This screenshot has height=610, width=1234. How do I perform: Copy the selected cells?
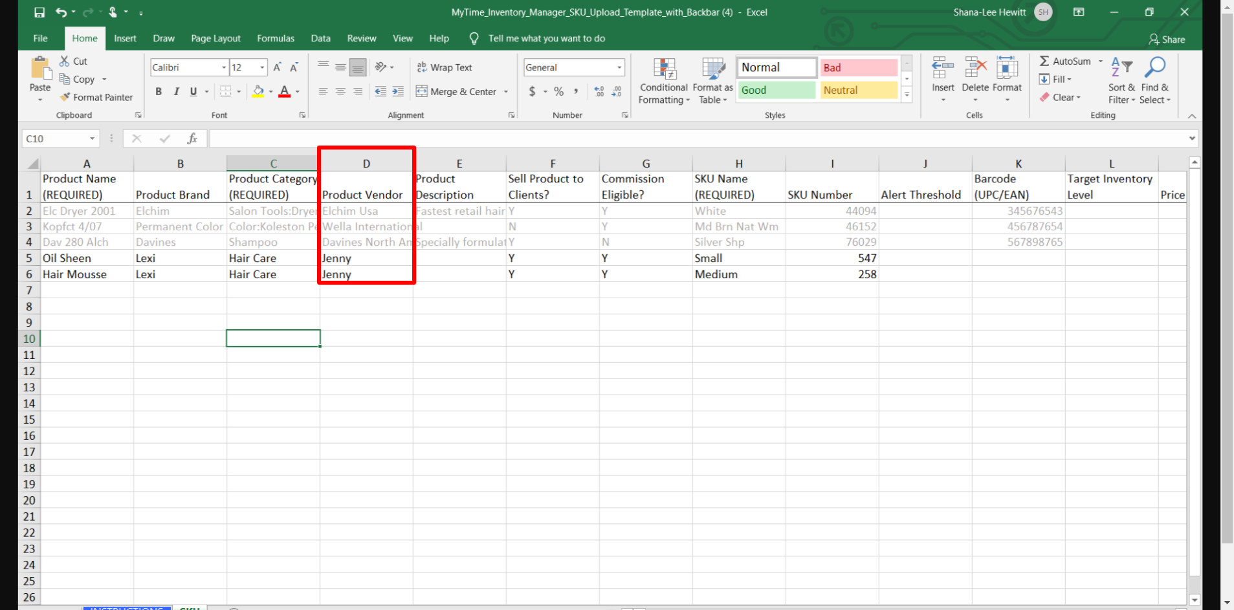tap(78, 79)
